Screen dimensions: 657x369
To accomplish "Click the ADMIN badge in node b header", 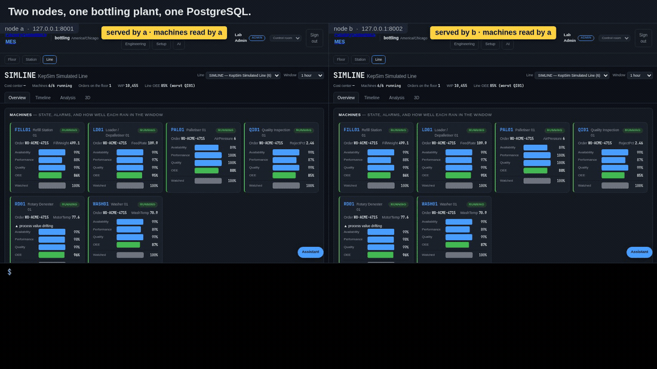I will click(x=586, y=38).
